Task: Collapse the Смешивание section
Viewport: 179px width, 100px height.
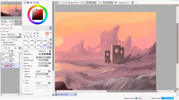Action: click(x=28, y=94)
